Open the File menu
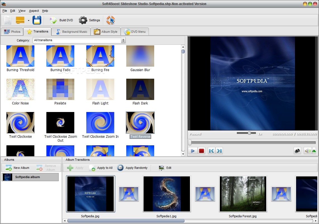The width and height of the screenshot is (319, 224). tap(5, 11)
